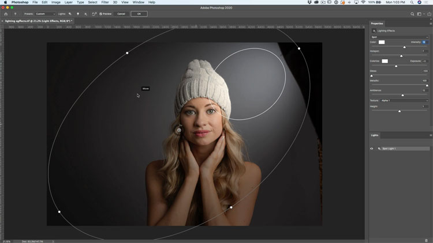Screen dimensions: 433x243
Task: Collapse the panels with the double-arrow icon
Action: pyautogui.click(x=431, y=19)
